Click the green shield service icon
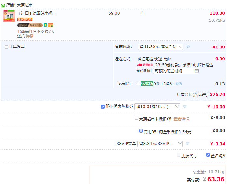The image size is (227, 184). coord(45,25)
